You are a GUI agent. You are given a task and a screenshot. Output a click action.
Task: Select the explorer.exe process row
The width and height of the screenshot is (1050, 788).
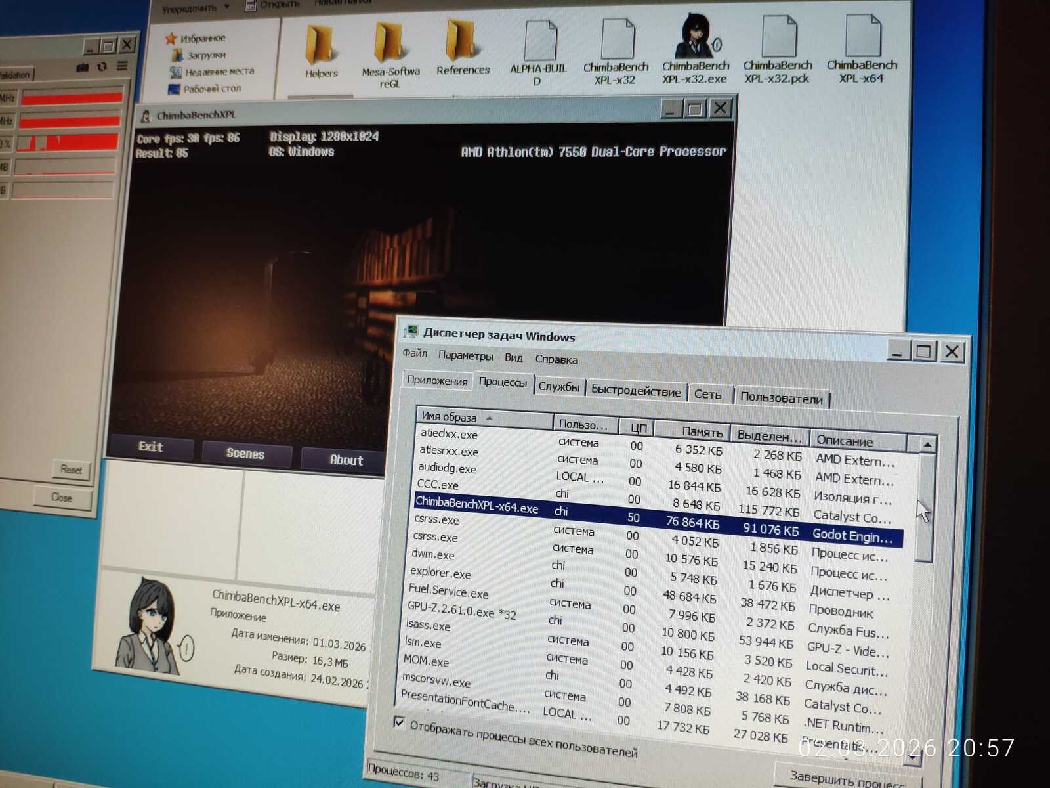(x=648, y=592)
